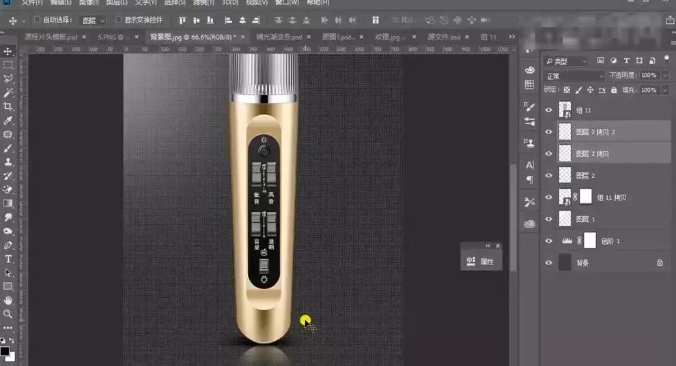Click the share button in options bar
Image resolution: width=676 pixels, height=366 pixels.
[670, 20]
